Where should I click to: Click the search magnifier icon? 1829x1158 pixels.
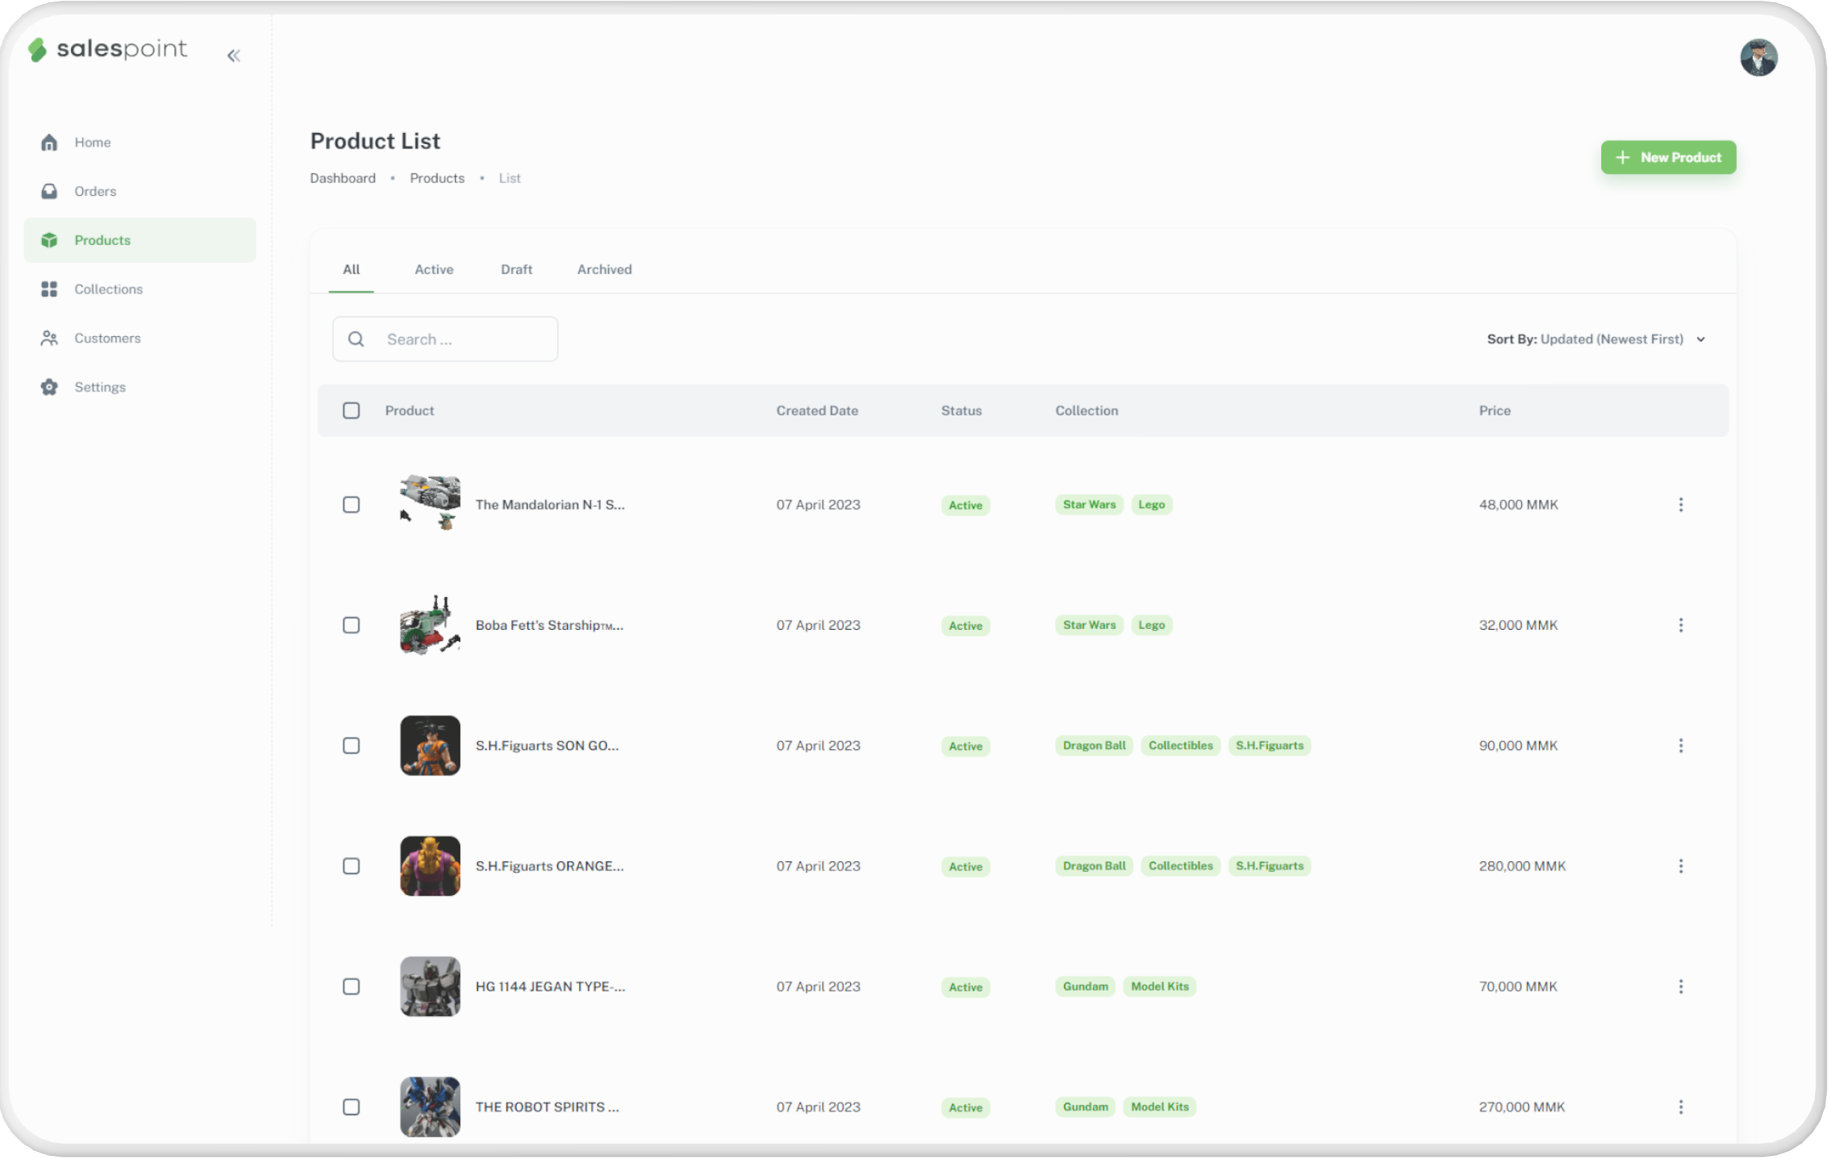pos(356,339)
